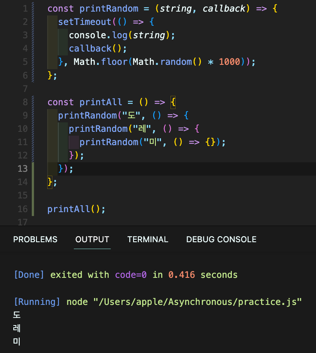Viewport: 316px width, 353px height.
Task: Click setTimeout on line 2
Action: pos(85,22)
